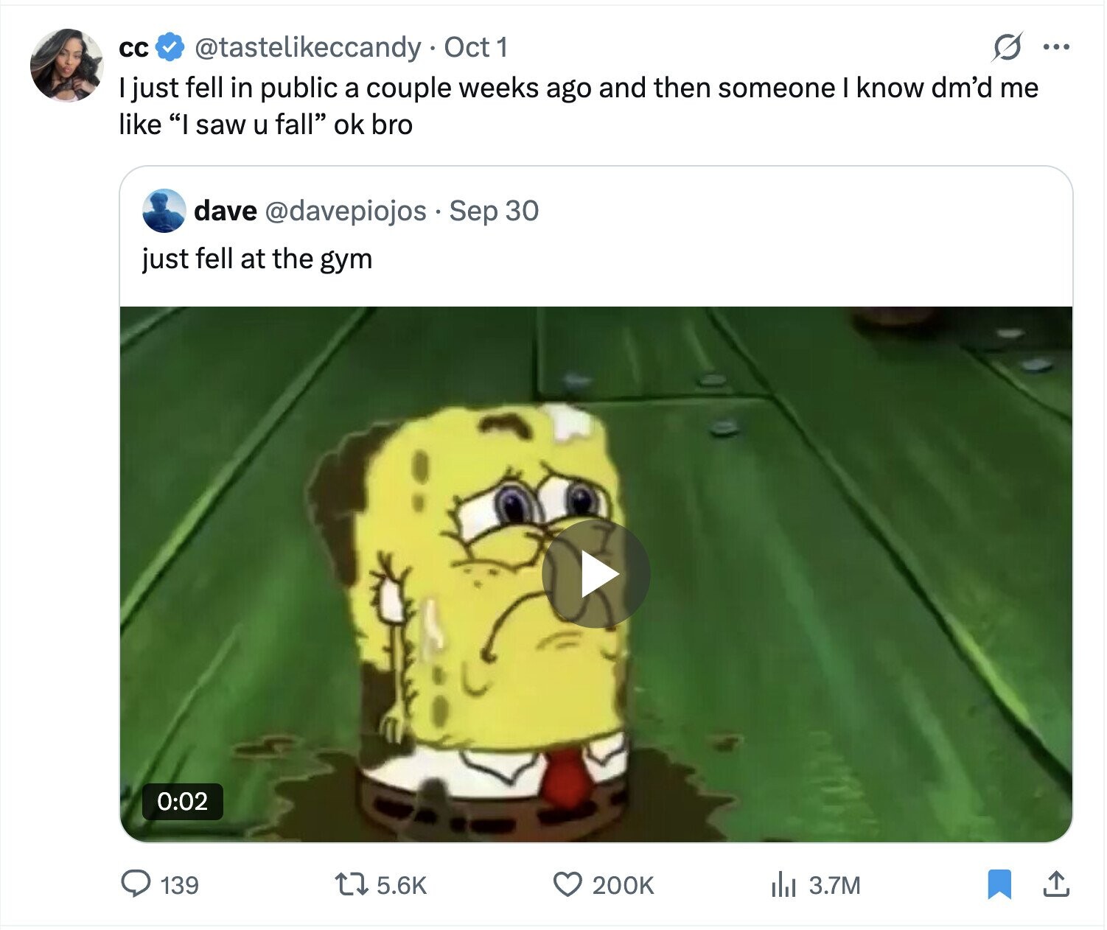Click the @davepiojos handle
Viewport: 1107px width, 930px height.
(x=345, y=211)
